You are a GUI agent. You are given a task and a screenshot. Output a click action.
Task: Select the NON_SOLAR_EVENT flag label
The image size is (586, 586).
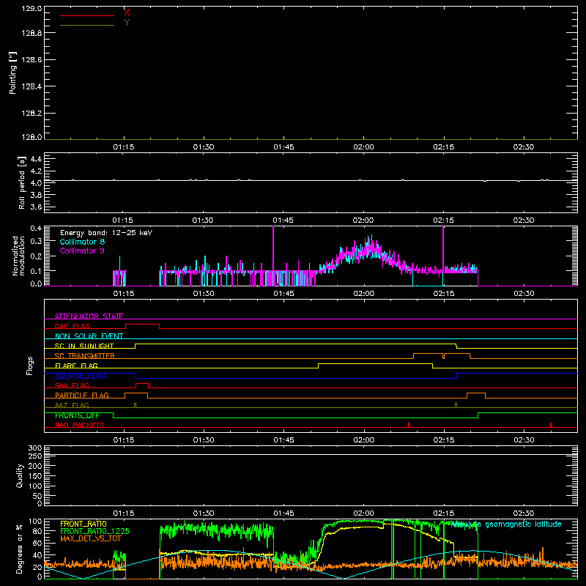point(89,336)
